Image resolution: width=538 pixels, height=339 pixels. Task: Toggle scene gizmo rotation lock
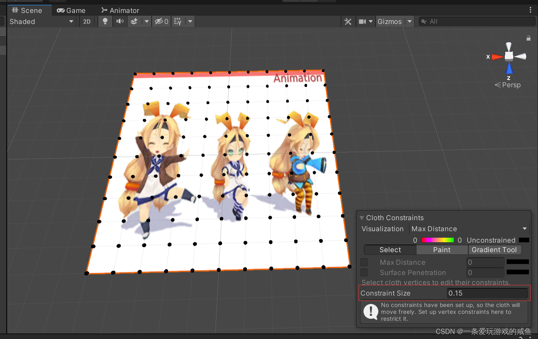tap(528, 38)
